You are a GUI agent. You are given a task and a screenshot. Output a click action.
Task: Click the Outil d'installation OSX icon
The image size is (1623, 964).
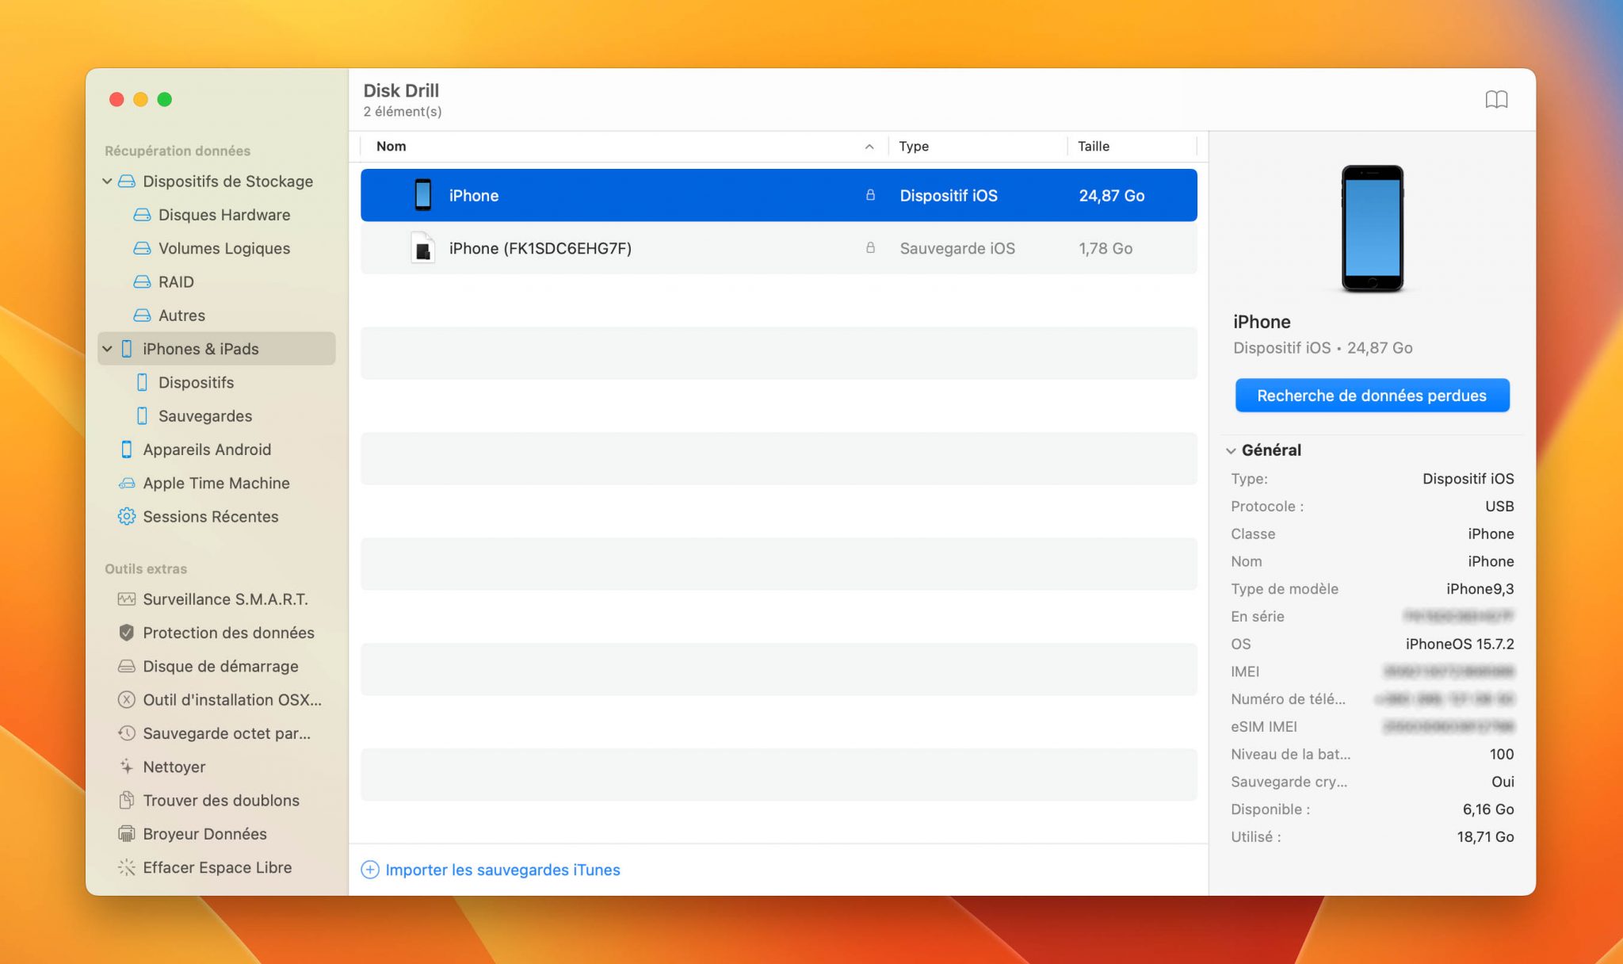click(x=127, y=700)
